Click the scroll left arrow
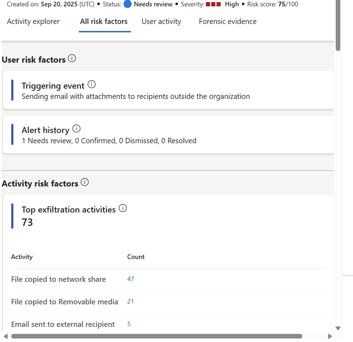Screen dimensions: 353x342 coord(5,336)
